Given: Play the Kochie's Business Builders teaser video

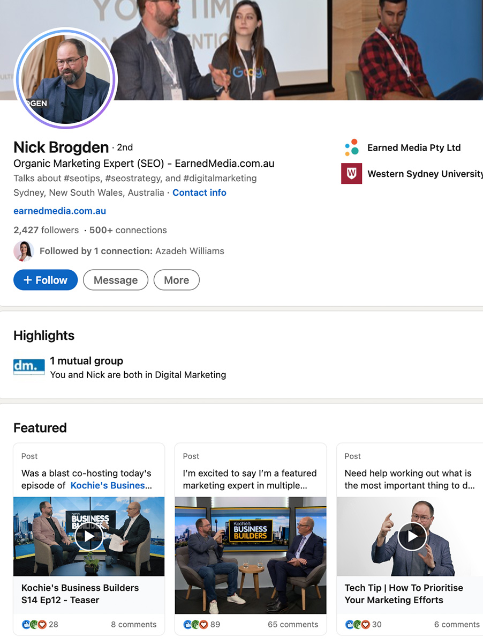Looking at the screenshot, I should coord(89,536).
